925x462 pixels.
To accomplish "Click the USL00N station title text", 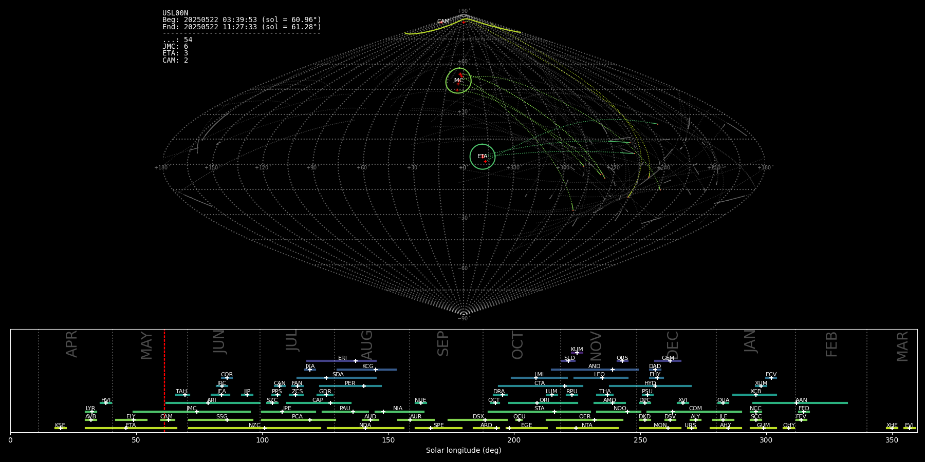I will point(175,13).
